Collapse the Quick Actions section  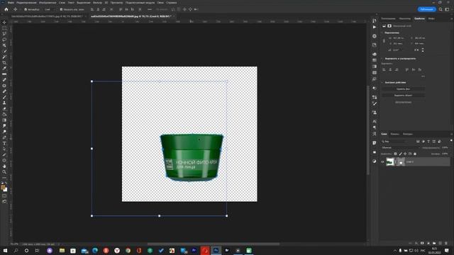coord(382,82)
